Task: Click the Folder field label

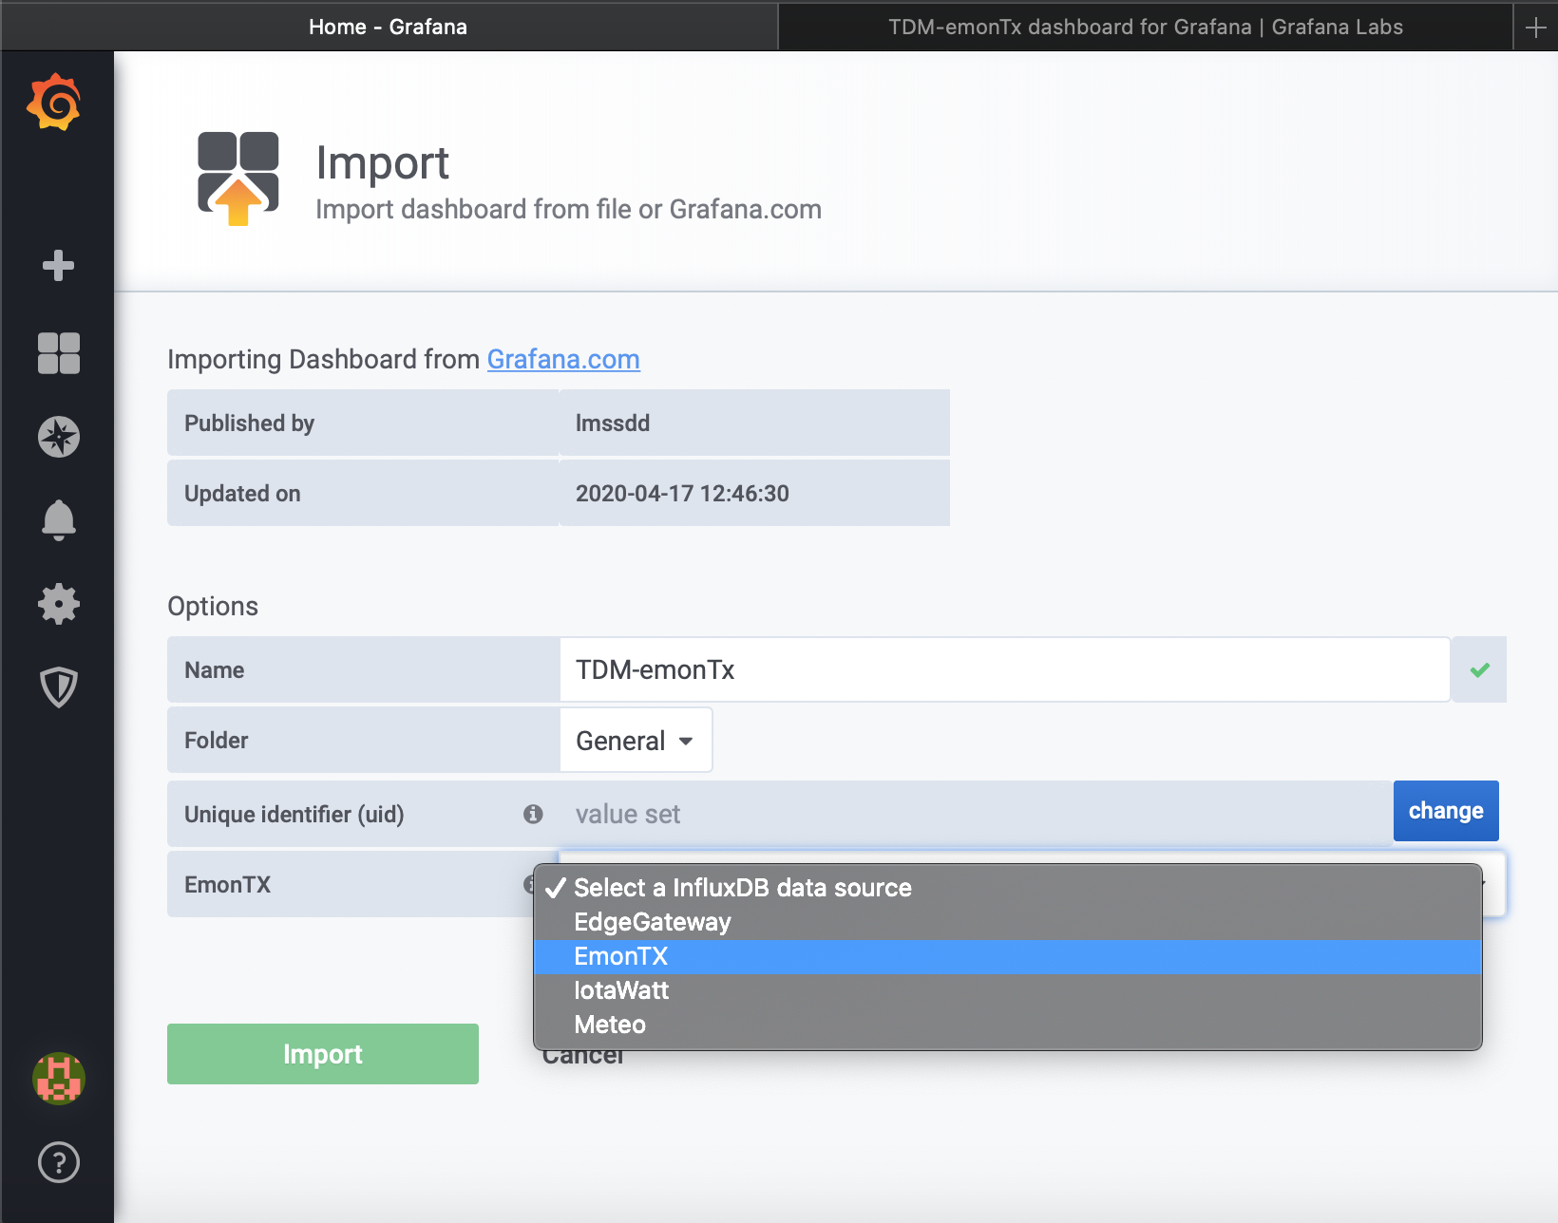Action: [217, 741]
